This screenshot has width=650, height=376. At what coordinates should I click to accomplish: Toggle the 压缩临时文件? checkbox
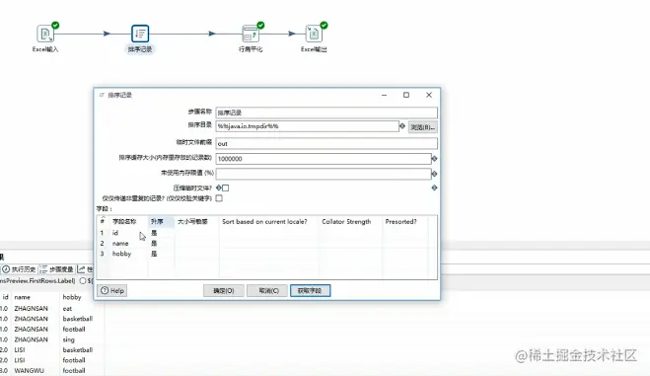click(x=226, y=188)
